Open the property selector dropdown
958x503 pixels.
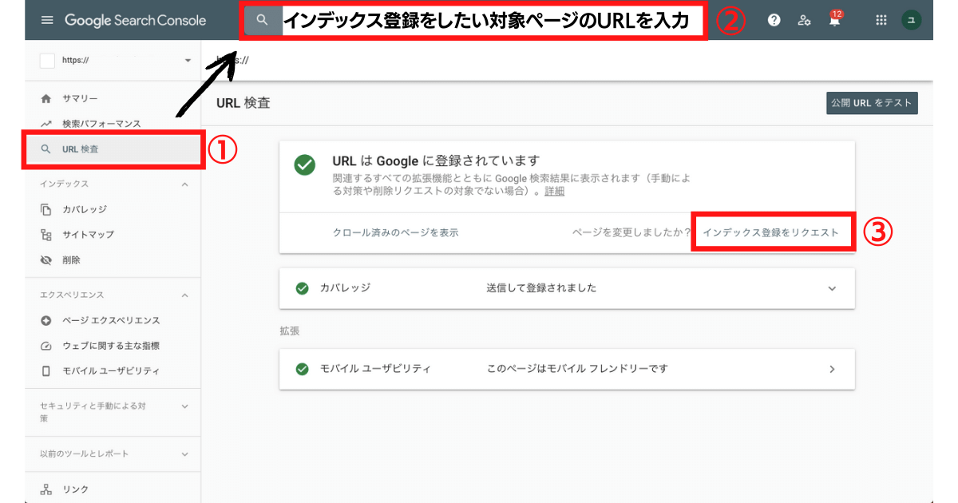(x=188, y=61)
